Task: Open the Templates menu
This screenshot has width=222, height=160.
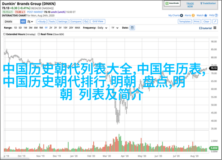Action: [185, 22]
